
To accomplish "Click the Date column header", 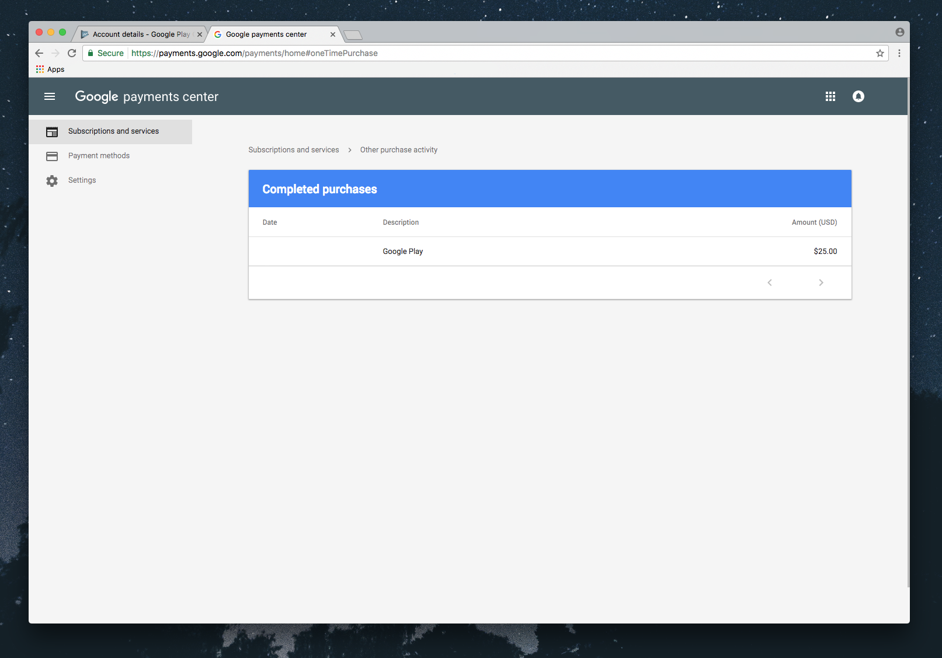I will click(x=270, y=222).
